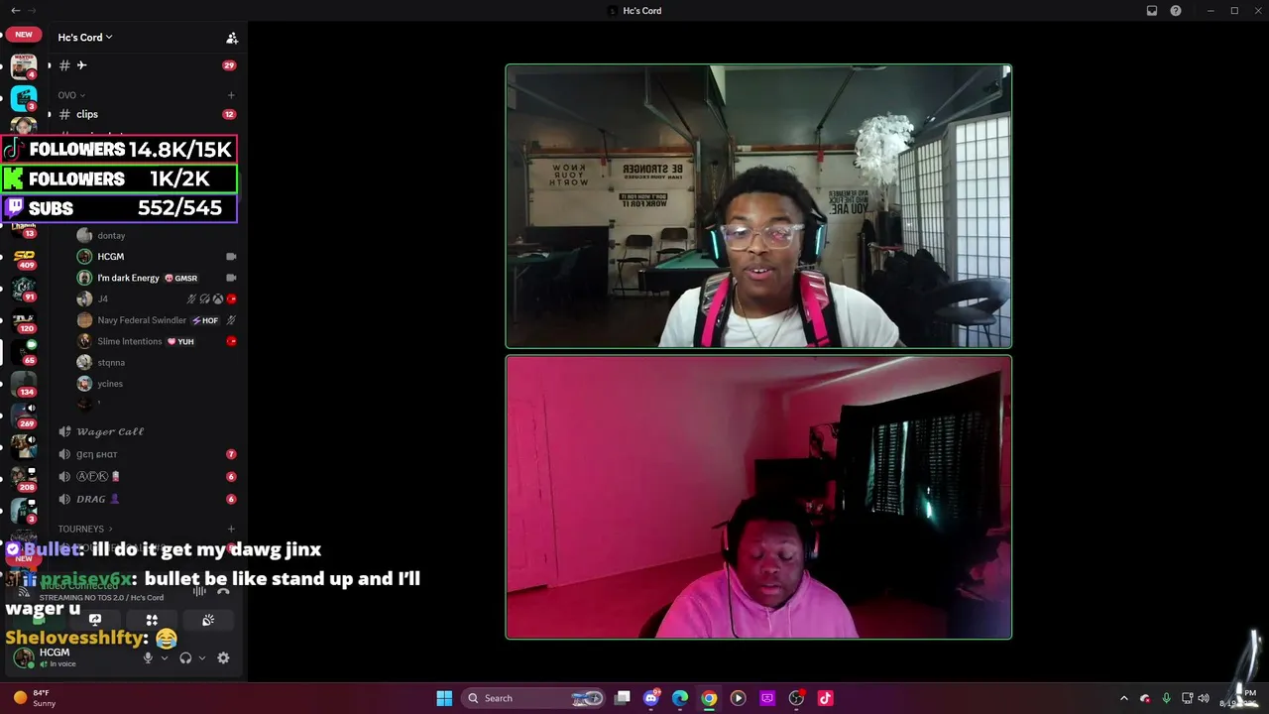
Task: Open Task View from the taskbar
Action: [623, 698]
